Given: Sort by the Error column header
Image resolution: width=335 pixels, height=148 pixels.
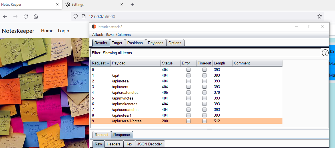Looking at the screenshot, I should [188, 63].
